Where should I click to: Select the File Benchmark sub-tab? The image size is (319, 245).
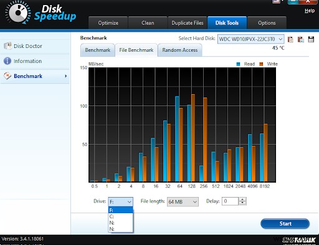point(136,50)
